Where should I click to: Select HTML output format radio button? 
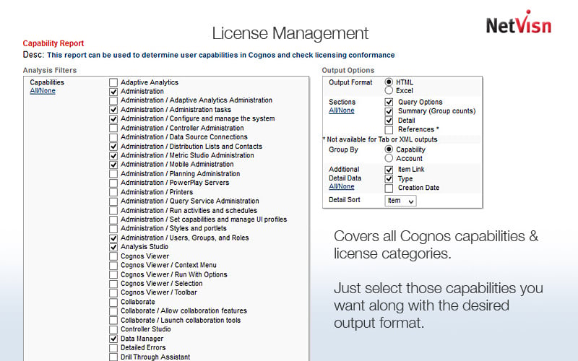click(x=389, y=82)
